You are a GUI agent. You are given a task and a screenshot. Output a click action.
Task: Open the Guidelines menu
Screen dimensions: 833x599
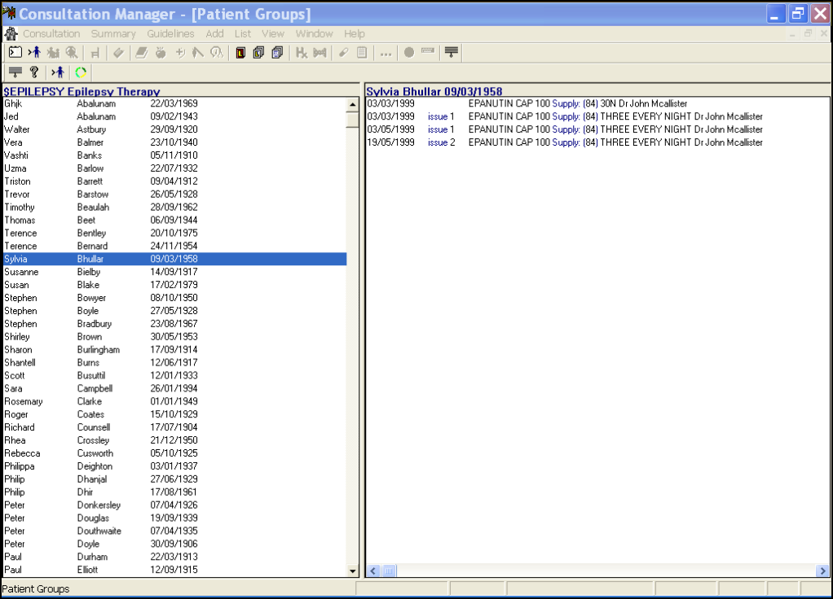(x=170, y=34)
